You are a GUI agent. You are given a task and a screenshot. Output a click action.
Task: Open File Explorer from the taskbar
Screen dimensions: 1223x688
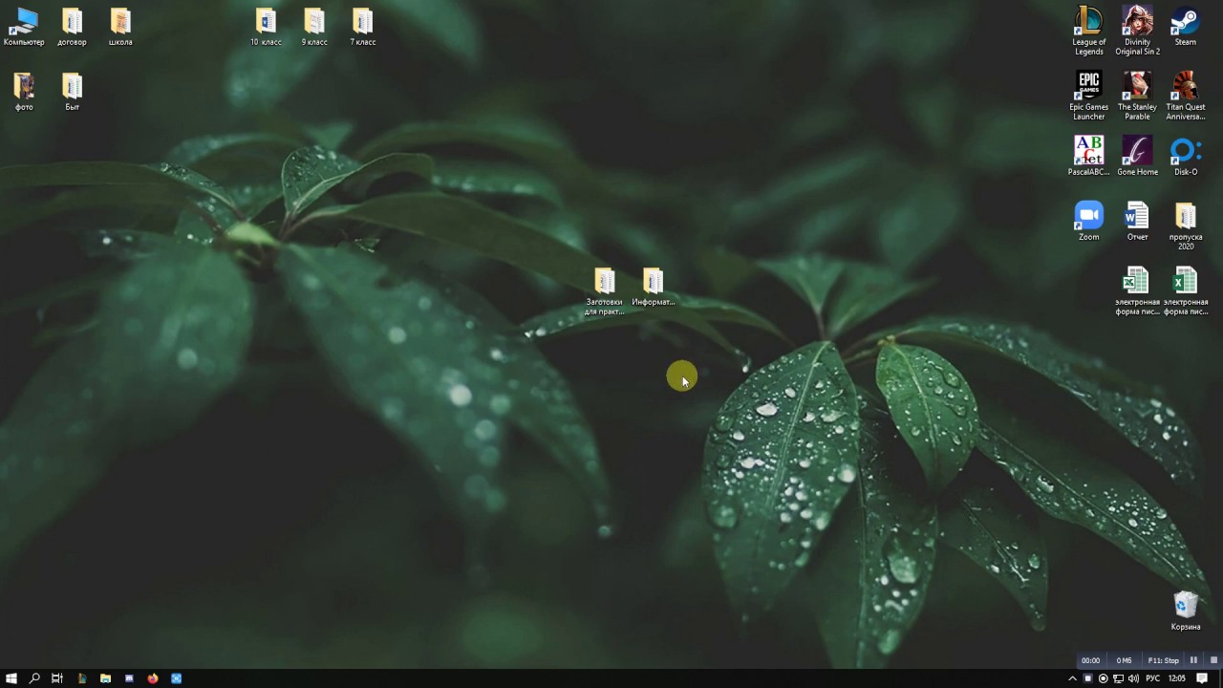[105, 678]
